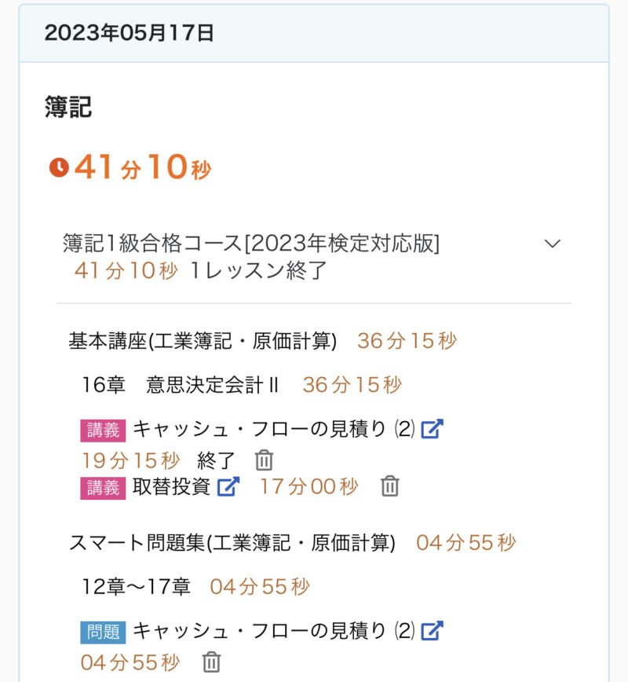This screenshot has width=628, height=682.
Task: Click the 簿記 subject heading
Action: 68,108
